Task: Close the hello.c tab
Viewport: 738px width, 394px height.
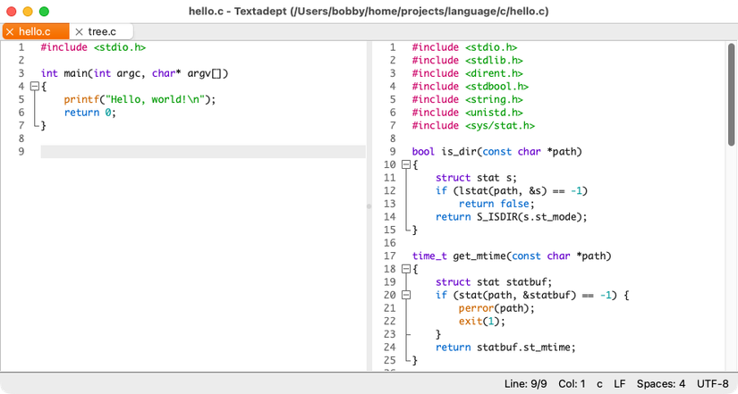Action: [10, 31]
